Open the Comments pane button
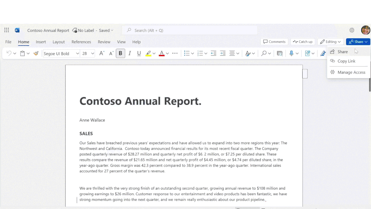Viewport: 371px width, 209px height. pos(274,42)
